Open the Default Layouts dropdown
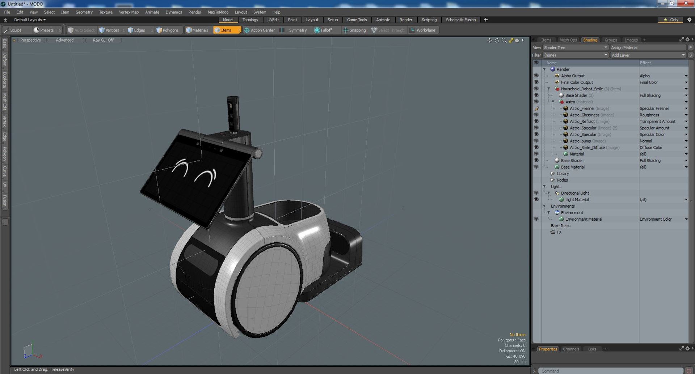 [30, 20]
